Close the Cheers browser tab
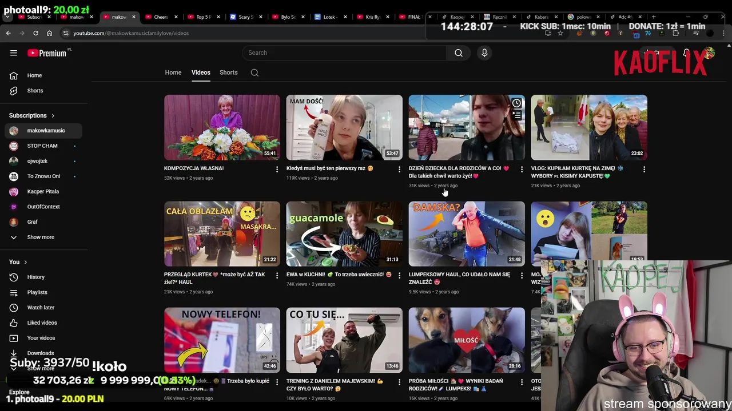732x411 pixels. pyautogui.click(x=176, y=17)
